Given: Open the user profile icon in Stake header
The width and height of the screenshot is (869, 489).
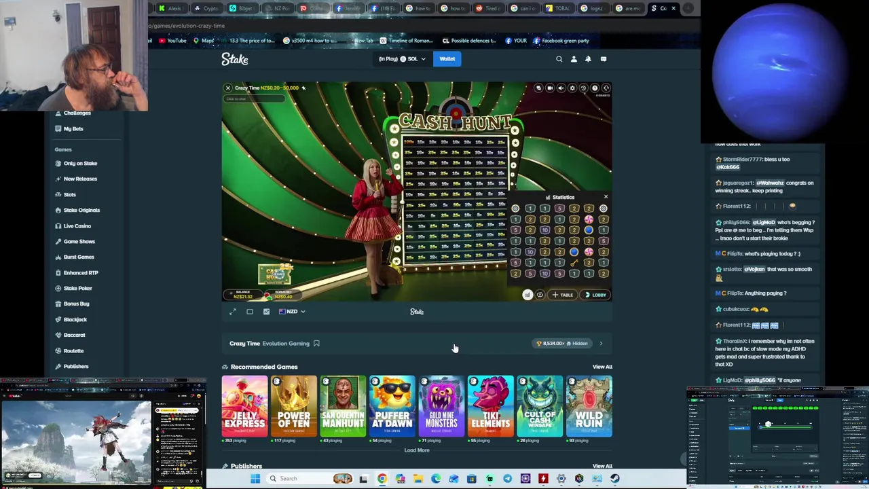Looking at the screenshot, I should point(574,59).
